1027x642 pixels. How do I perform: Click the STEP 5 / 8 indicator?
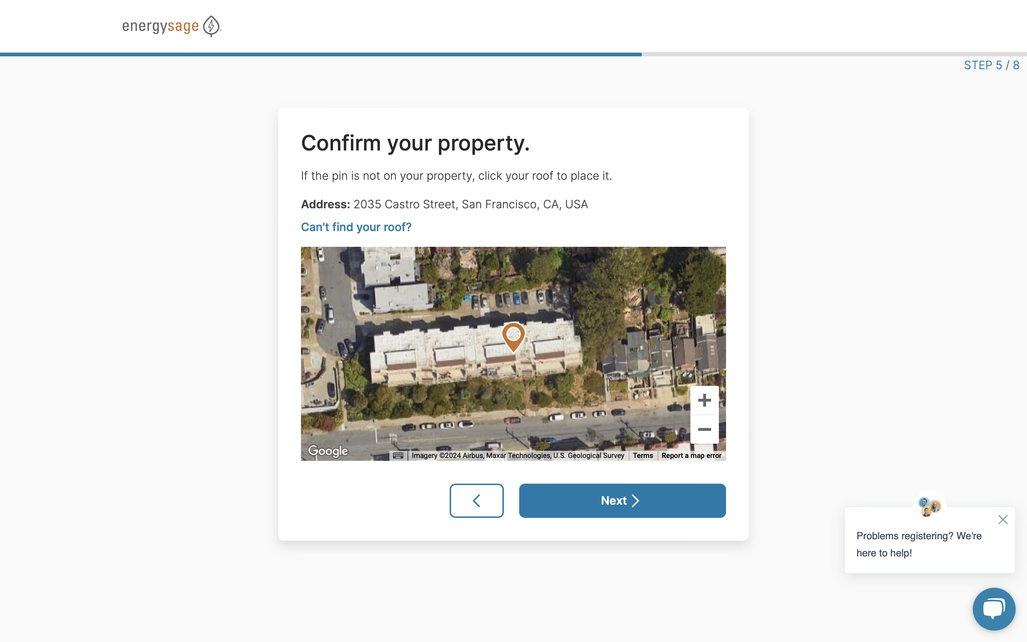(x=991, y=65)
